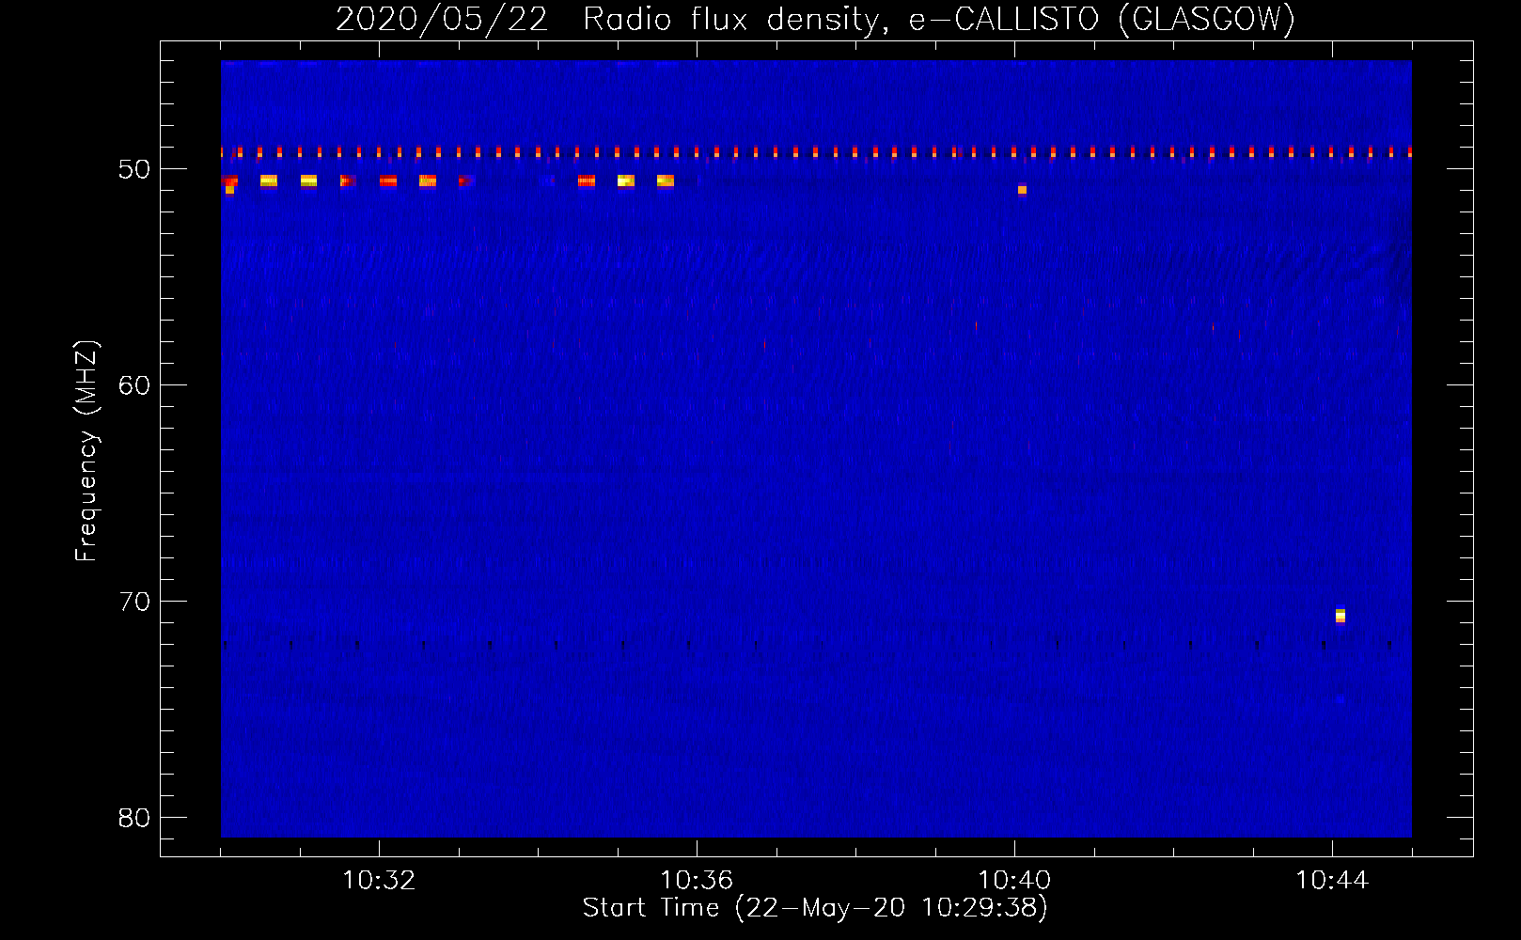This screenshot has width=1521, height=940.
Task: Click the "70" frequency tick label
Action: coord(134,602)
